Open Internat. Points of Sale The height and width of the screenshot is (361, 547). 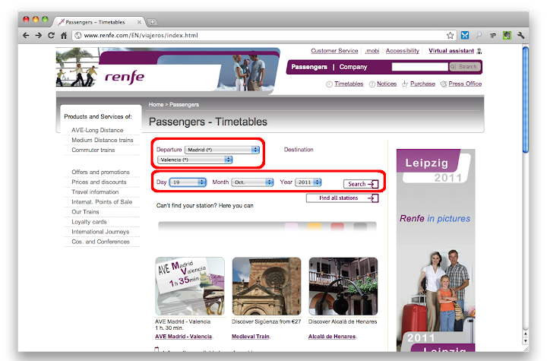tap(102, 202)
